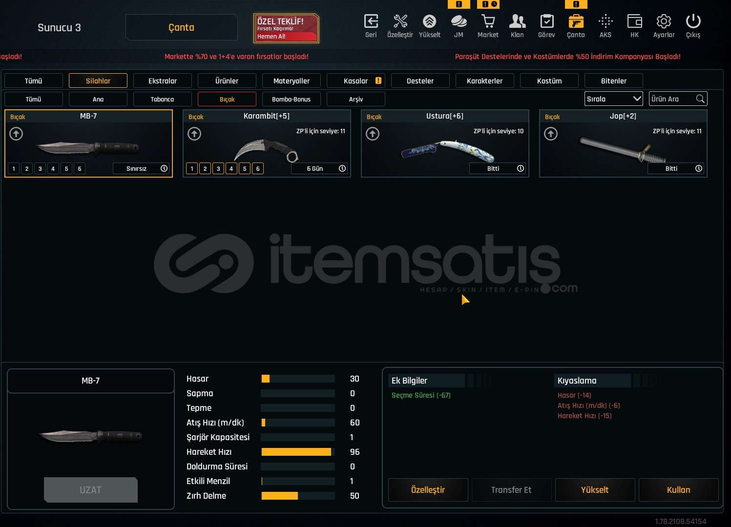Click clock icon on Ustura Bitti duration
The width and height of the screenshot is (731, 527).
pos(521,168)
